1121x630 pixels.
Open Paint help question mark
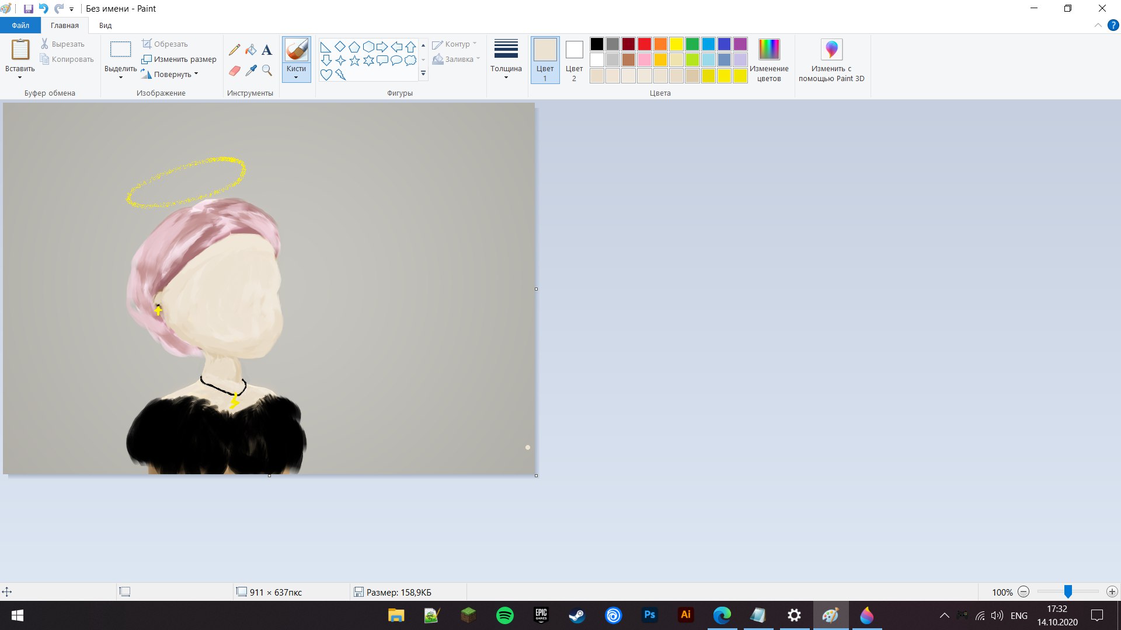pos(1113,25)
